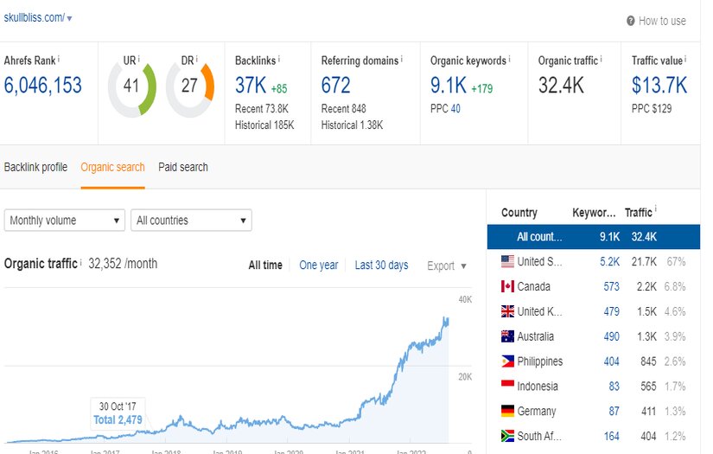Open United Kingdom 479 keywords link
This screenshot has width=713, height=454.
(x=611, y=312)
